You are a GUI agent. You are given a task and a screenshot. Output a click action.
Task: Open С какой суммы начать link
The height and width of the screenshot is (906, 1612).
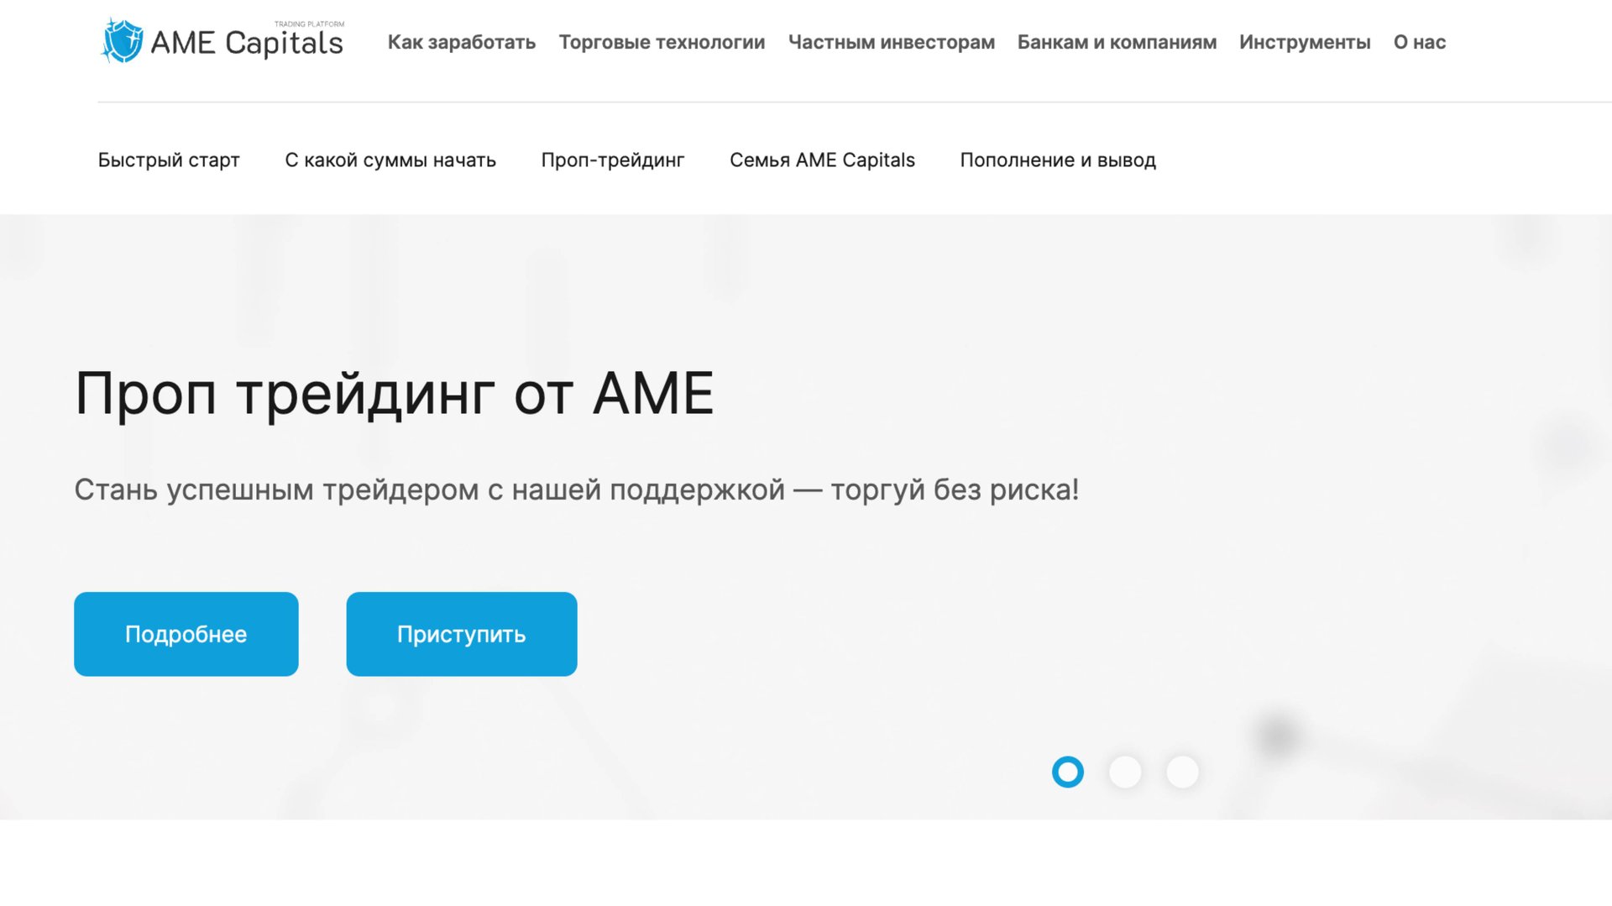tap(390, 160)
